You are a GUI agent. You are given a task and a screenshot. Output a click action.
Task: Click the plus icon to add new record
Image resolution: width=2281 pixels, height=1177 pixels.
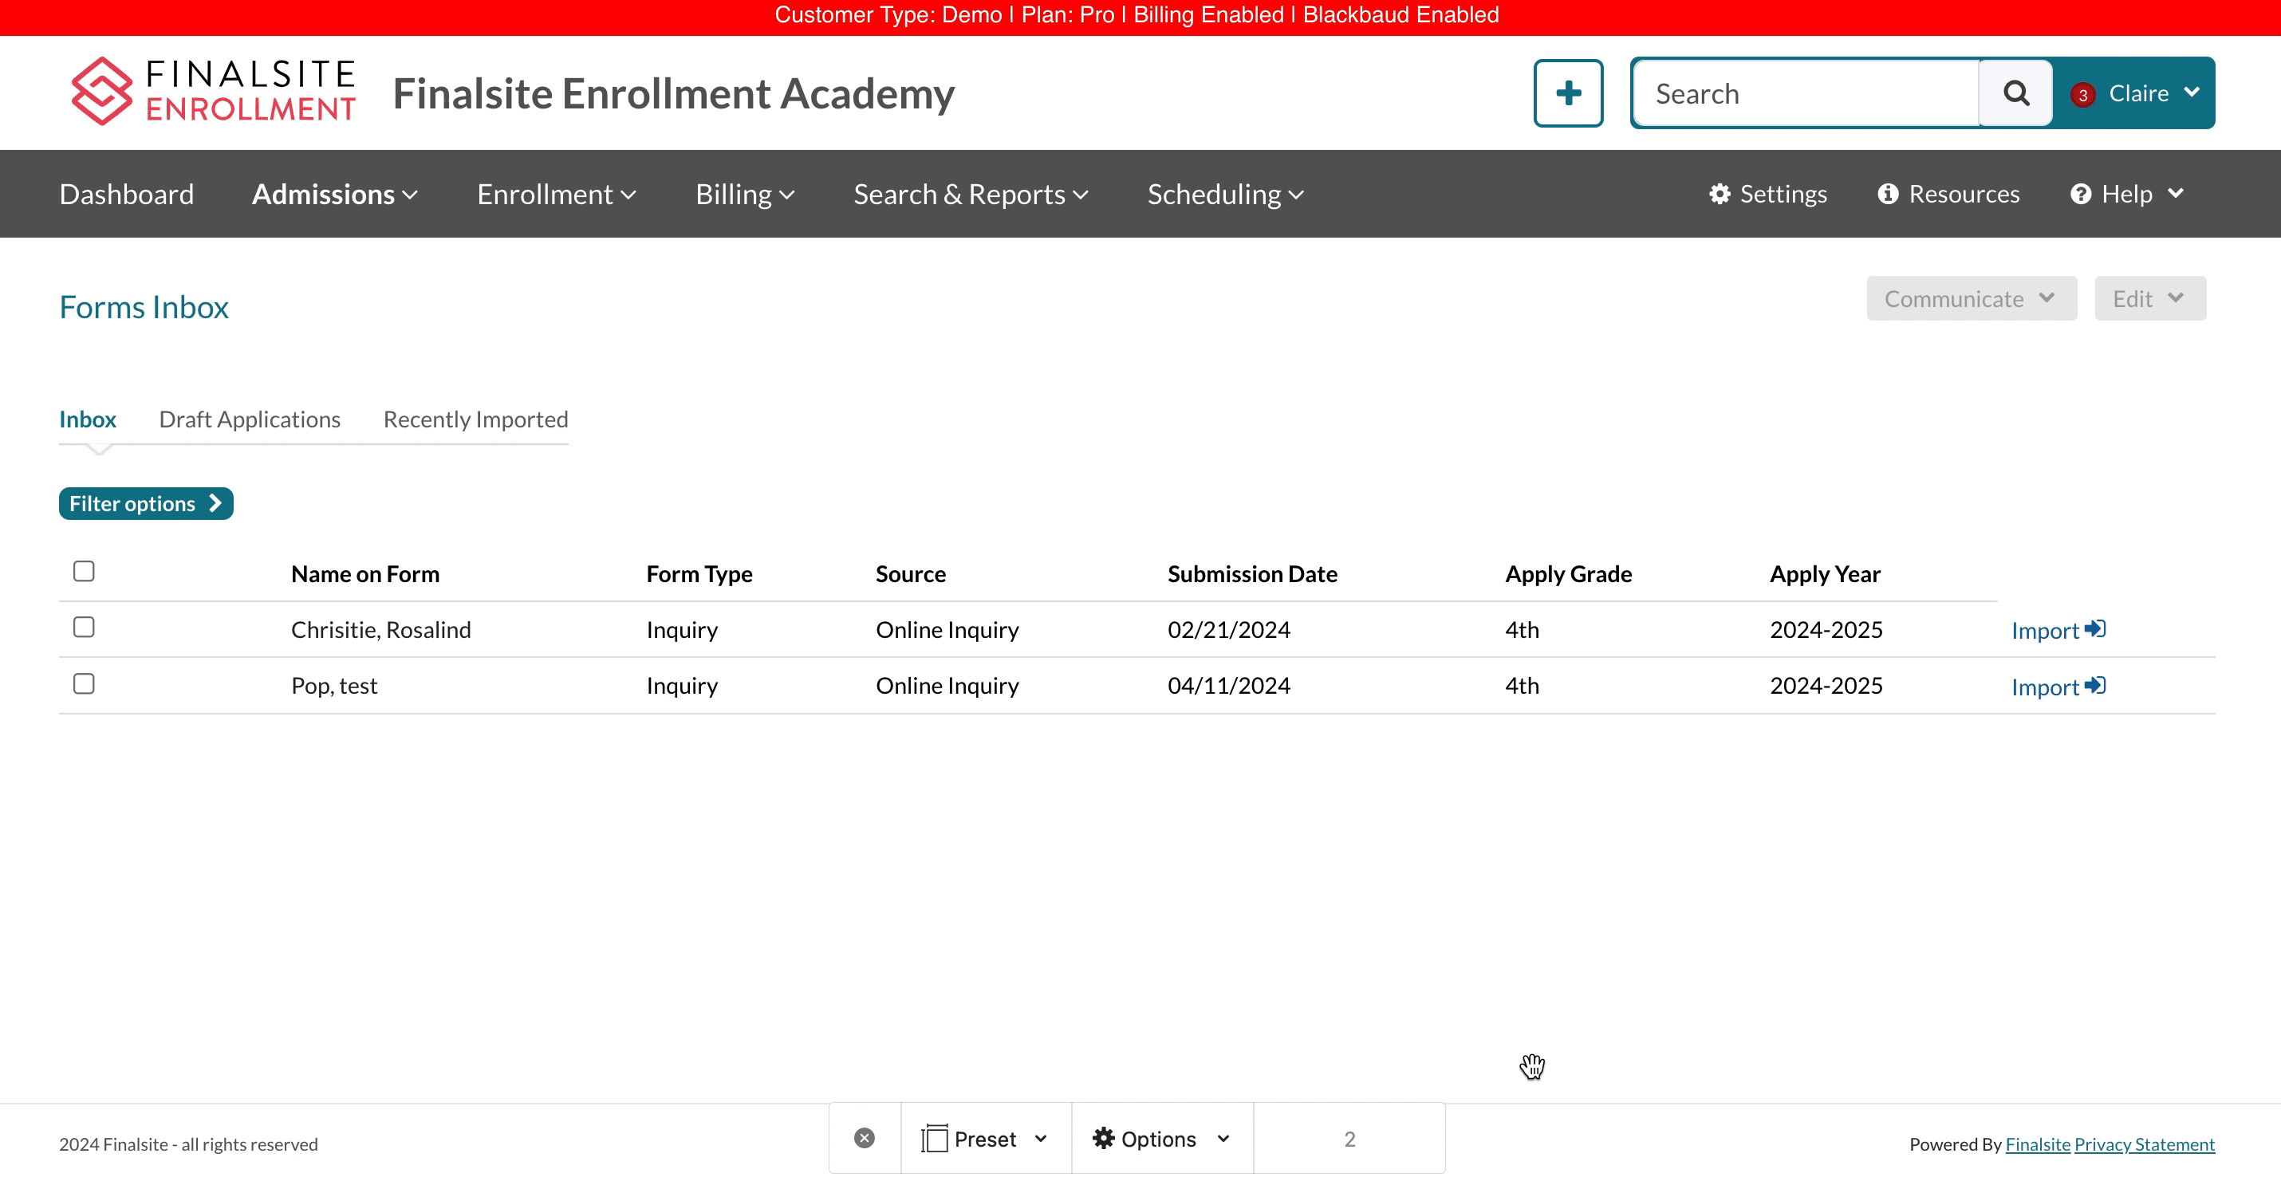click(1565, 92)
